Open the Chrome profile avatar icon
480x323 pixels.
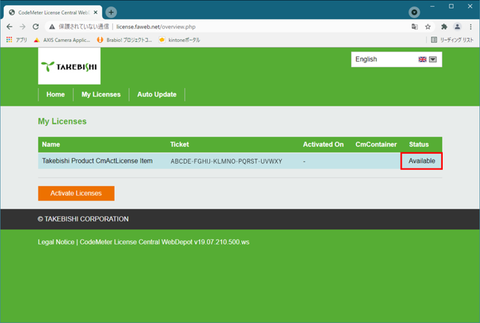pyautogui.click(x=457, y=27)
